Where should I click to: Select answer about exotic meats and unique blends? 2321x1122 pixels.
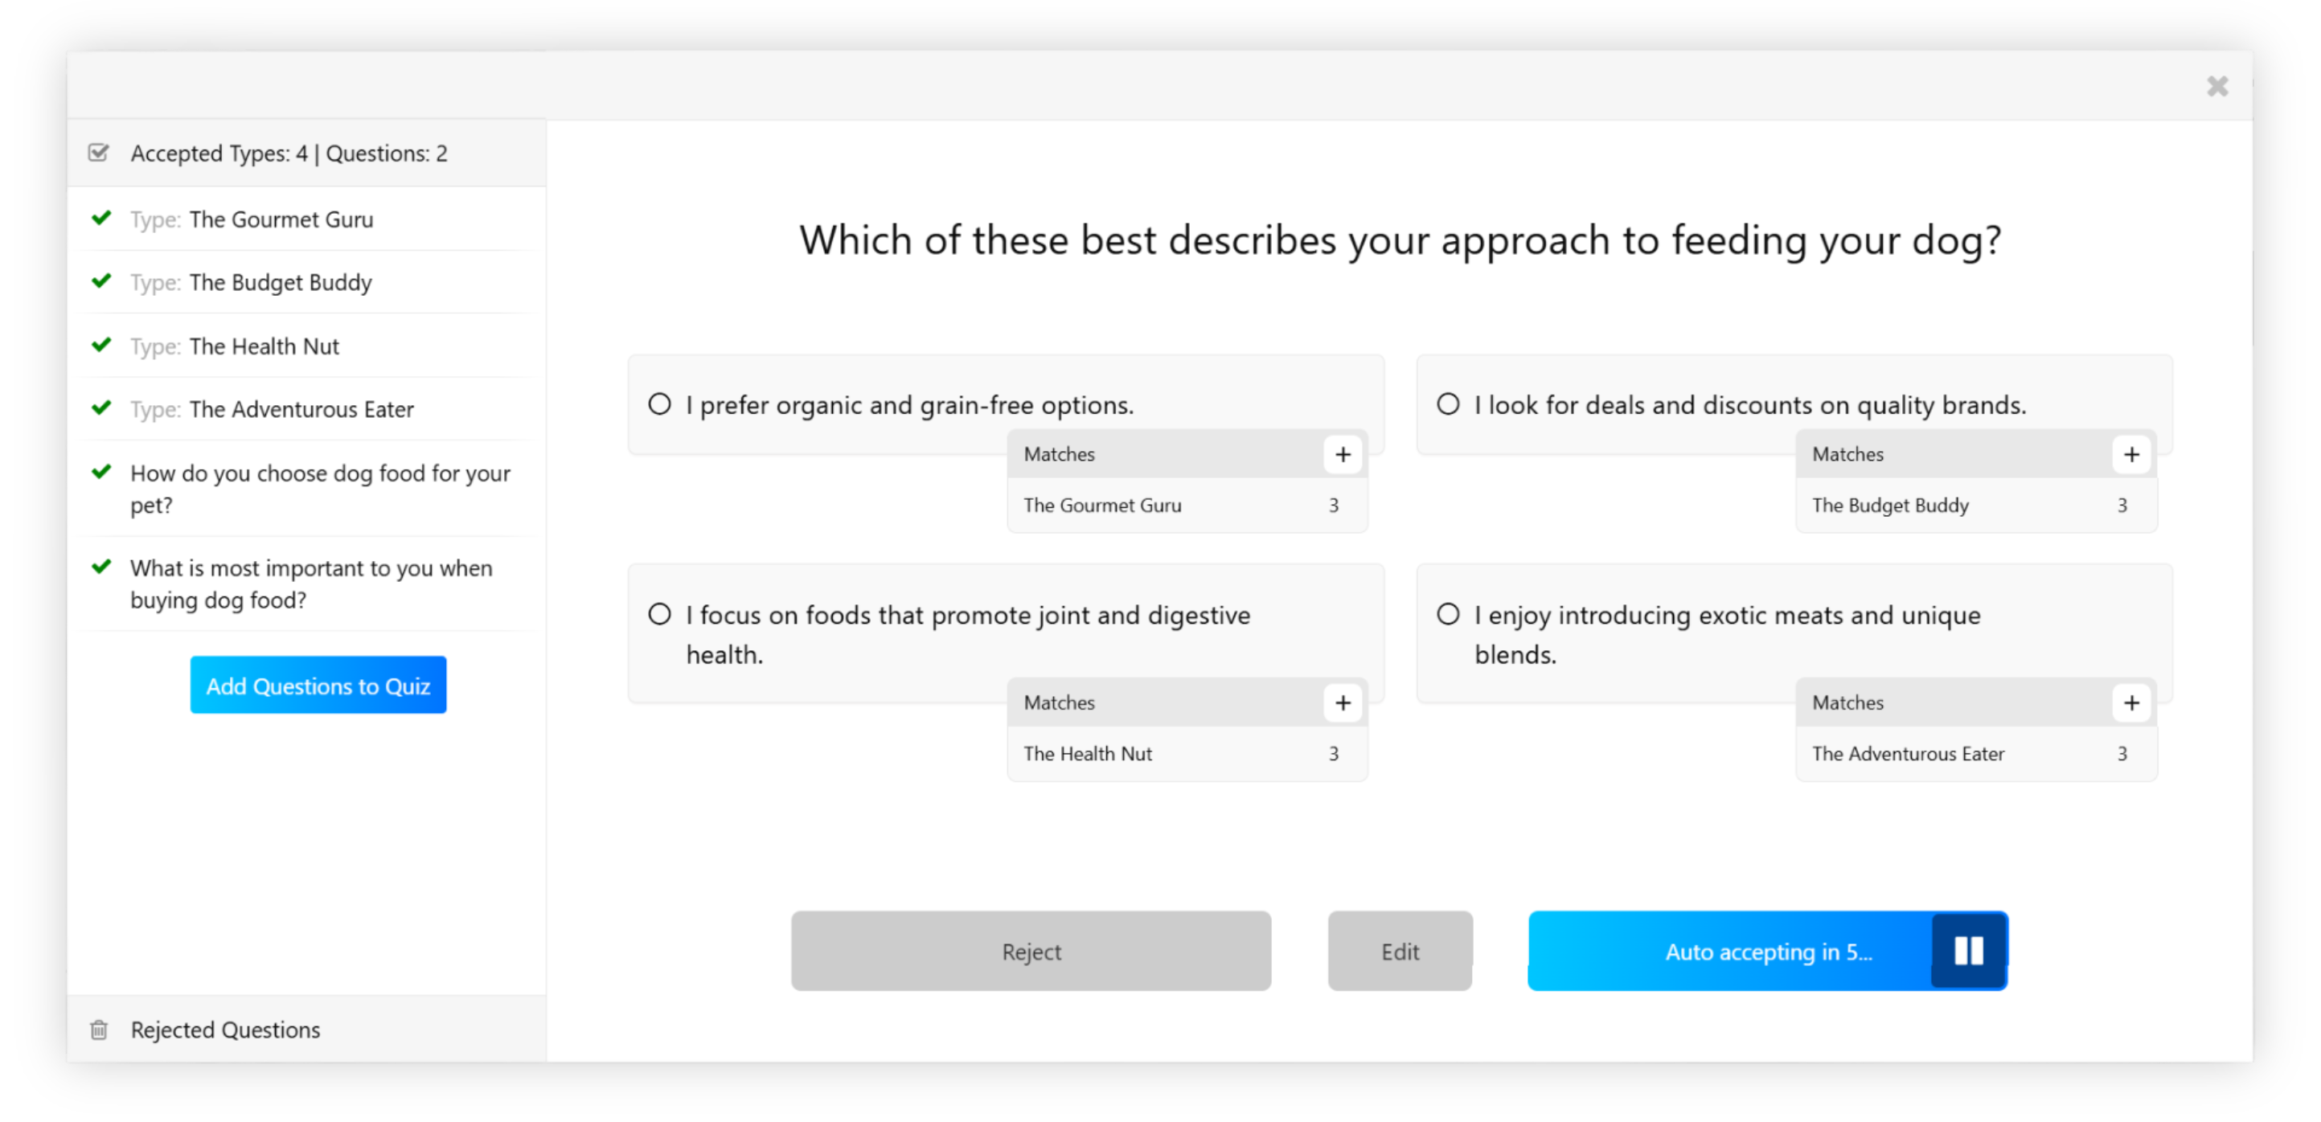pos(1448,613)
